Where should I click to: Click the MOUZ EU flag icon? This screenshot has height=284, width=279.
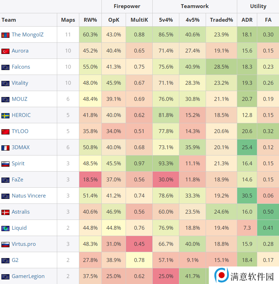6,99
